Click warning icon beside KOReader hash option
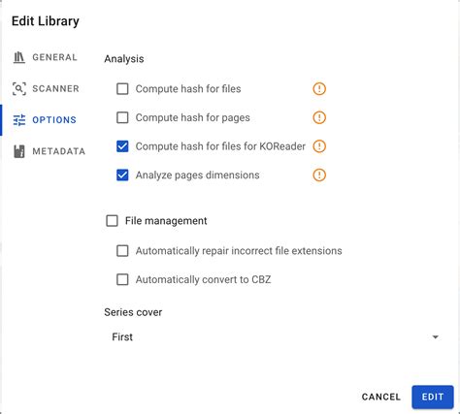 pos(319,146)
